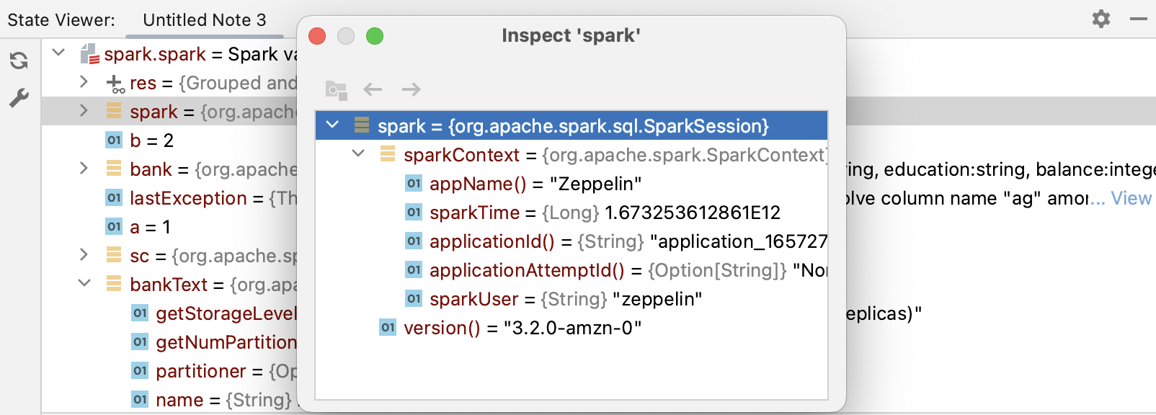Click the object icon beside sc variable
The image size is (1156, 415).
click(114, 255)
